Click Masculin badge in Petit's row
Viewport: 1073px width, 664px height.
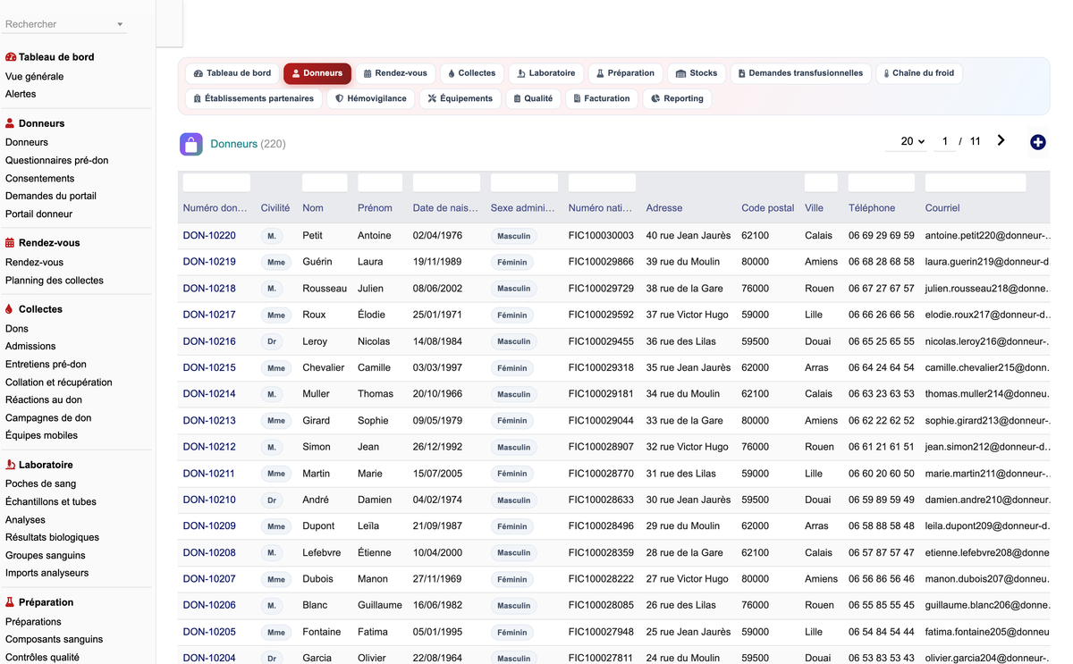tap(514, 236)
